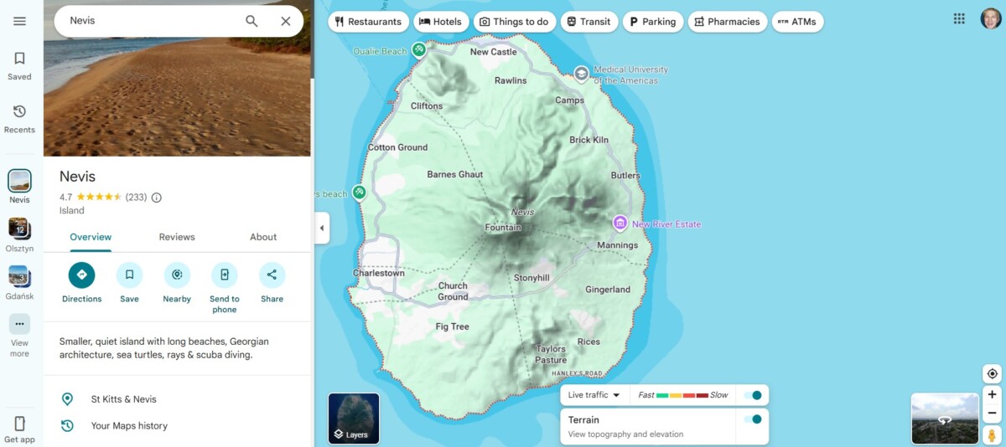
Task: Click the New River Estate marker
Action: tap(620, 223)
